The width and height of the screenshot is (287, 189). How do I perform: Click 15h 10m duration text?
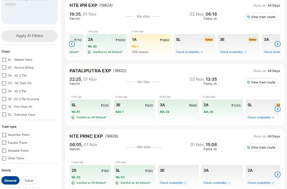(143, 82)
